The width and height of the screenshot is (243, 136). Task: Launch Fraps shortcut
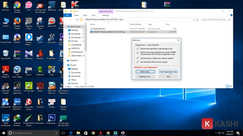pos(52,71)
